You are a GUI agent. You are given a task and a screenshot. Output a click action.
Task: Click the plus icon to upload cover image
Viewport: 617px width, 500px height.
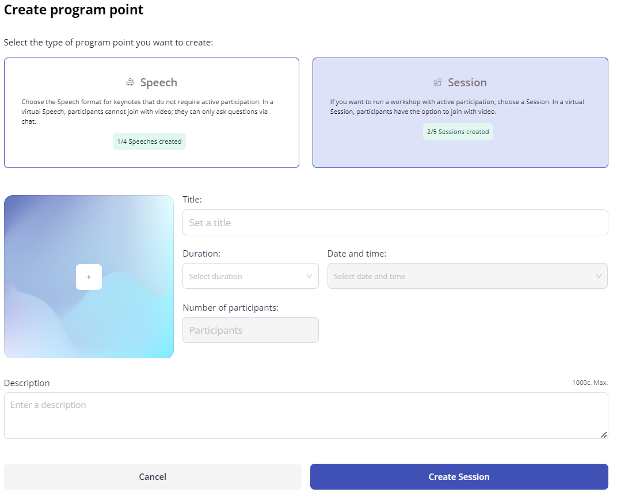pos(89,277)
